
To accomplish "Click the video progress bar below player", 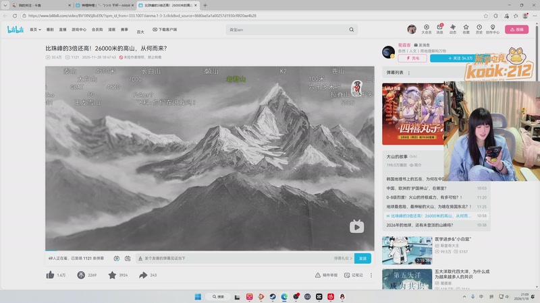I will click(x=210, y=250).
